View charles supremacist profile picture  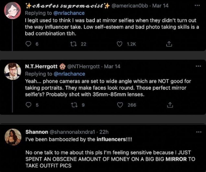(13, 11)
